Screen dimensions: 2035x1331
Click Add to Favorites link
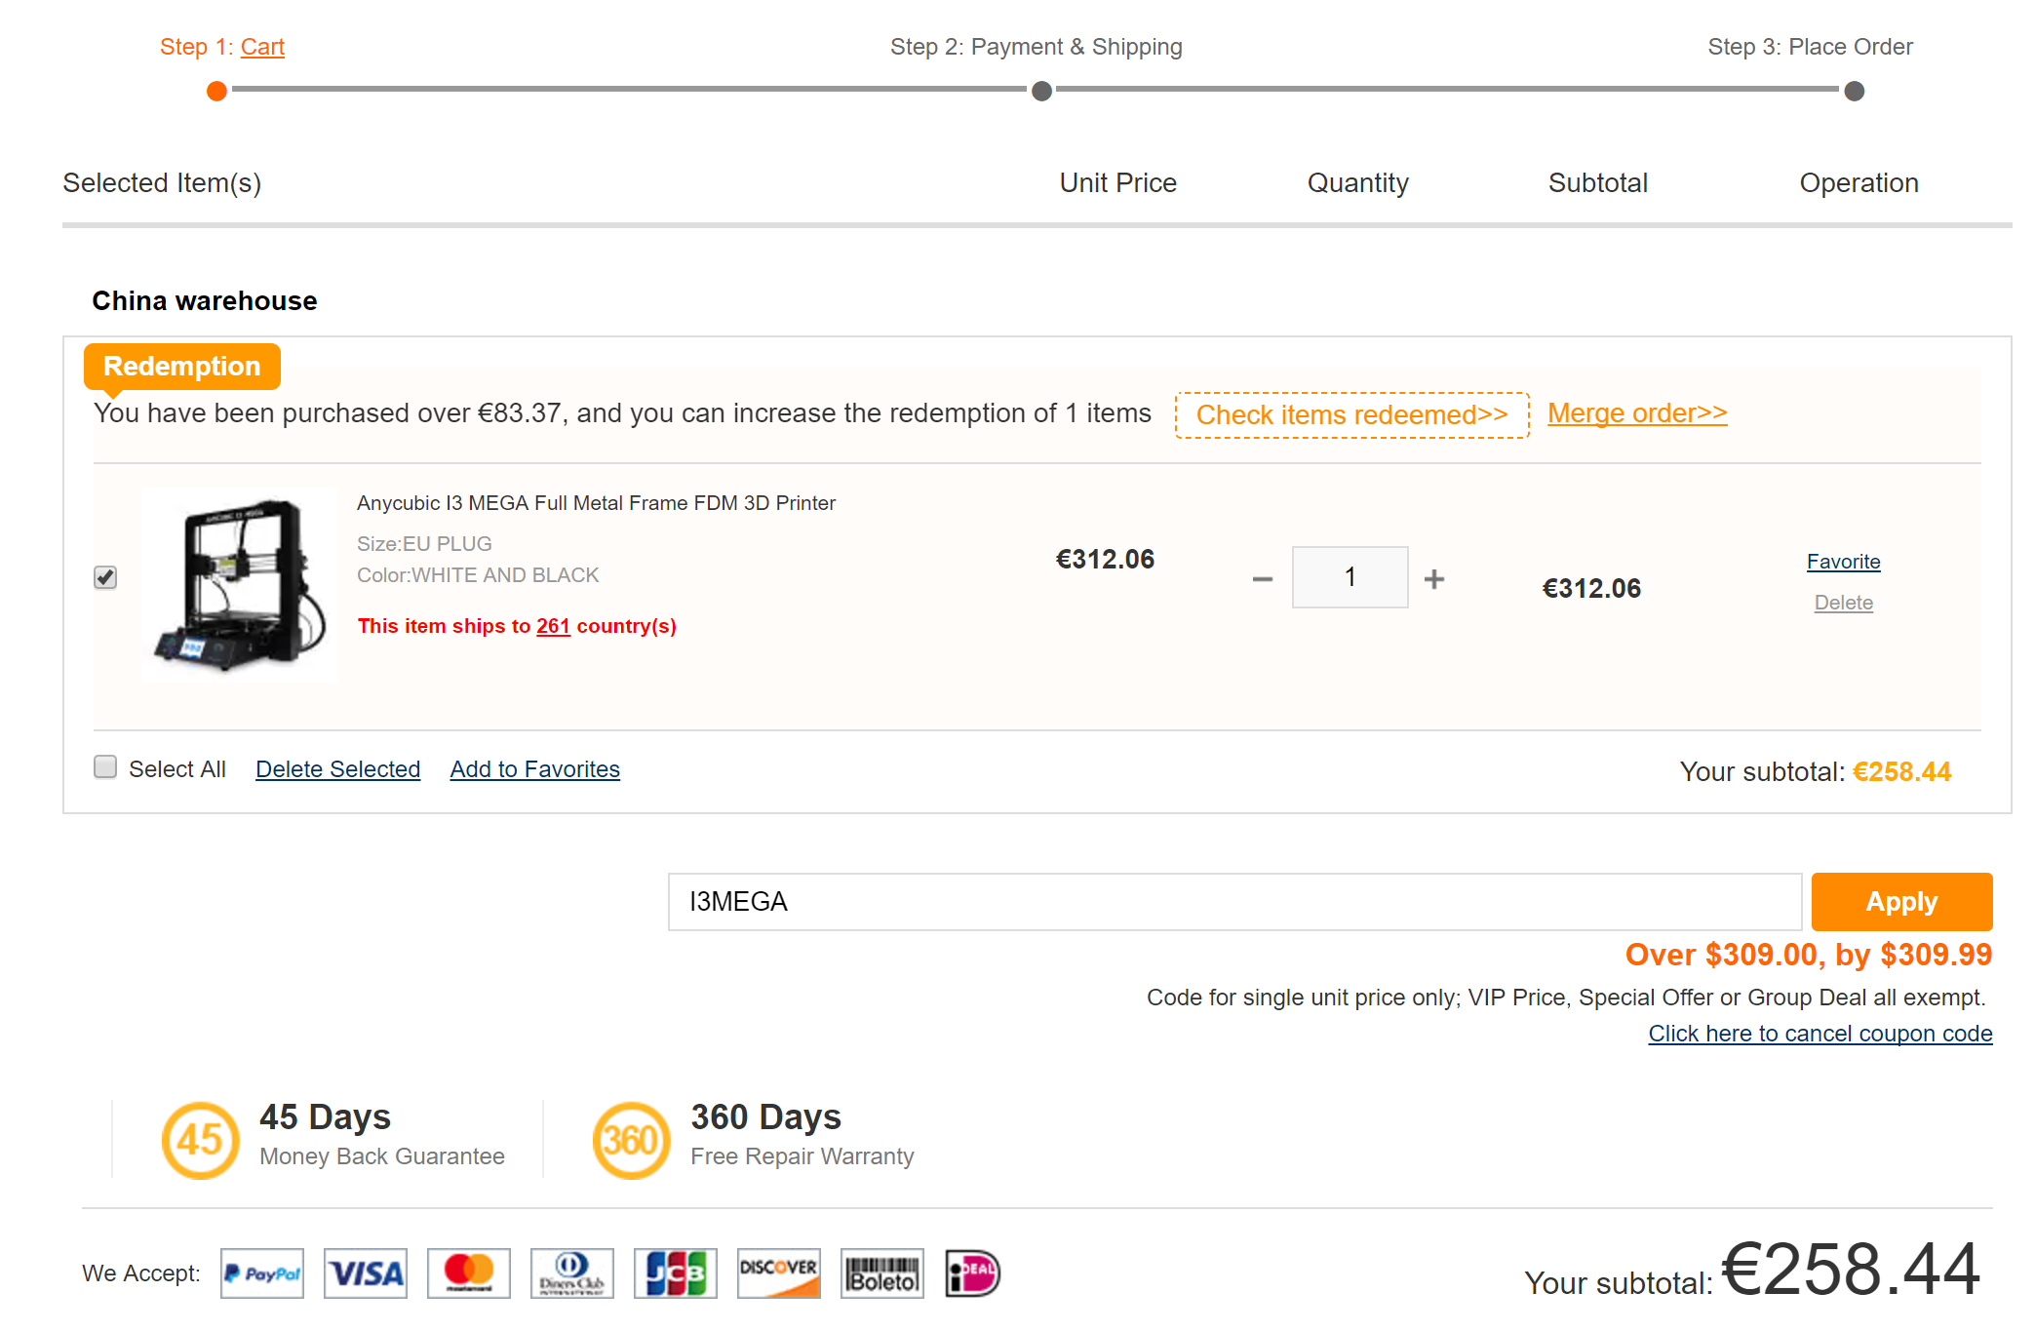coord(534,769)
